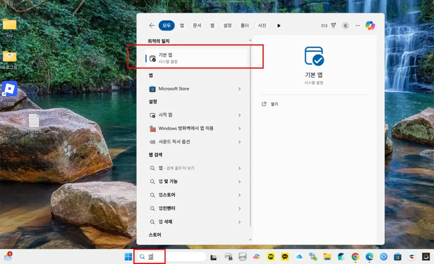
Task: Click the Windows Start button
Action: click(128, 256)
